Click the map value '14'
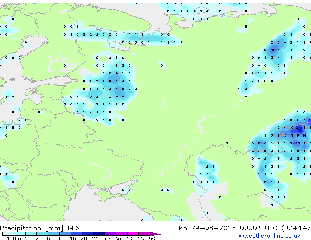311x240 pixels. pyautogui.click(x=304, y=136)
